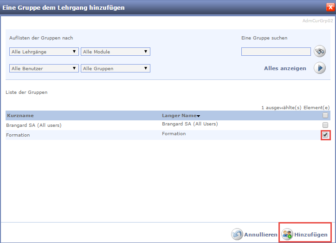Click the sort arrow beside Langer Name
The height and width of the screenshot is (243, 336).
(x=199, y=116)
